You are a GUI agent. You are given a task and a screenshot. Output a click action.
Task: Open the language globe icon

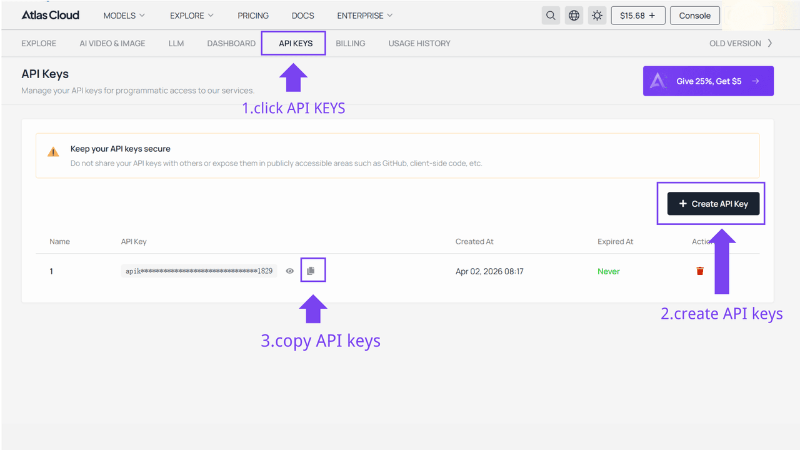click(574, 16)
